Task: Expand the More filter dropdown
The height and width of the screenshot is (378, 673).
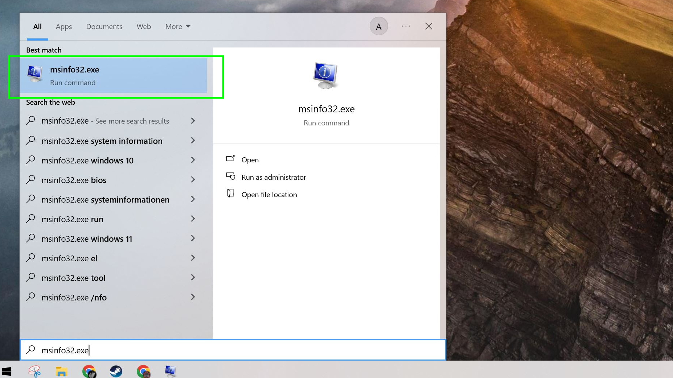Action: 178,26
